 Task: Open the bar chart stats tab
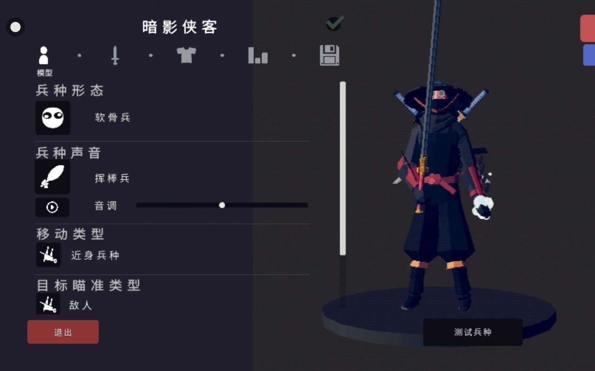pos(258,56)
